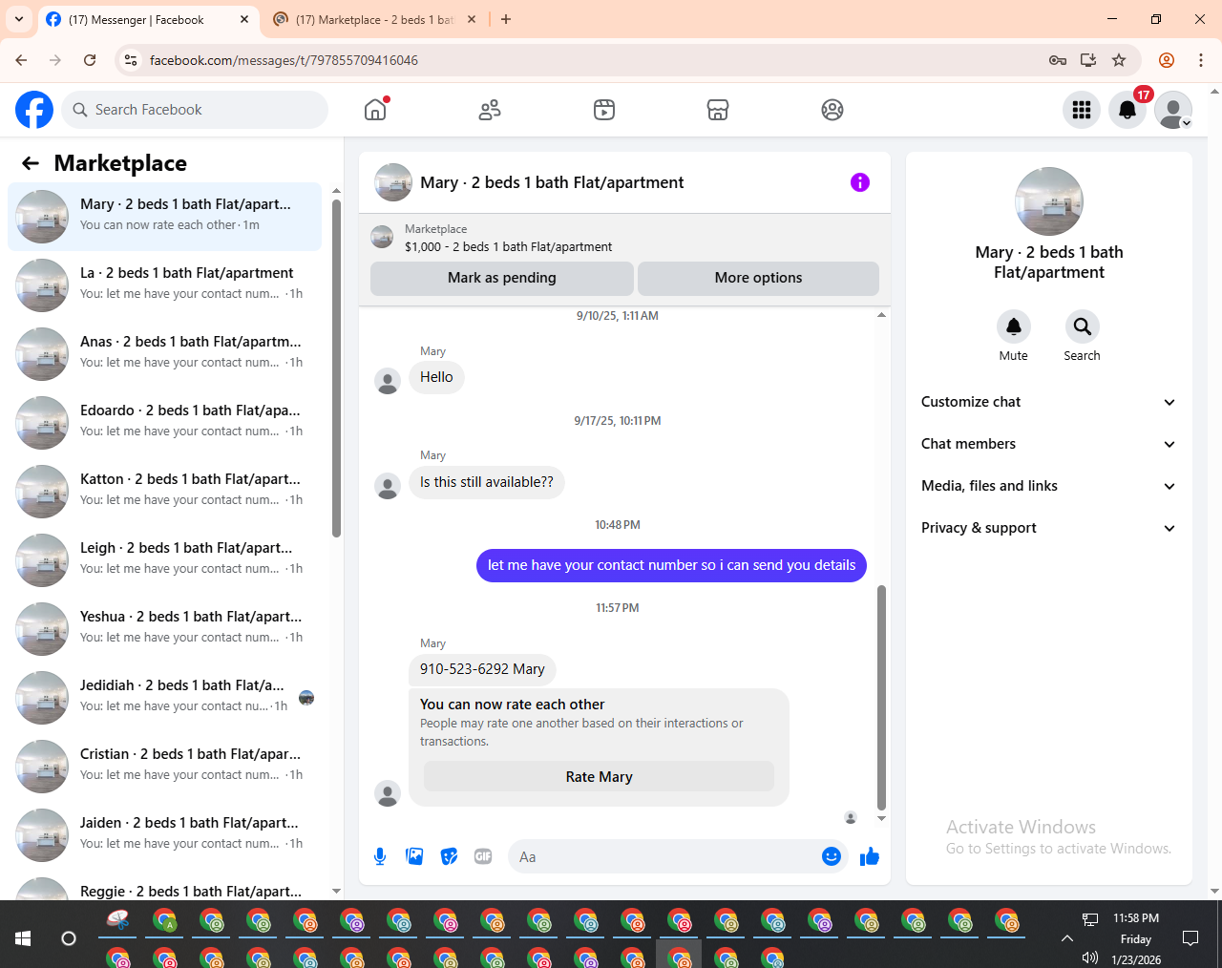Open the Groups icon in top navigation
Screen dimensions: 1222x968
pyautogui.click(x=832, y=110)
